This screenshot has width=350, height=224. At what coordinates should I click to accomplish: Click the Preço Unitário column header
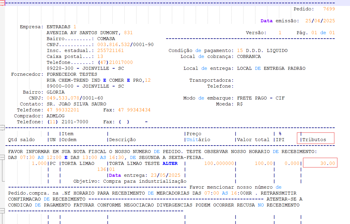(198, 137)
